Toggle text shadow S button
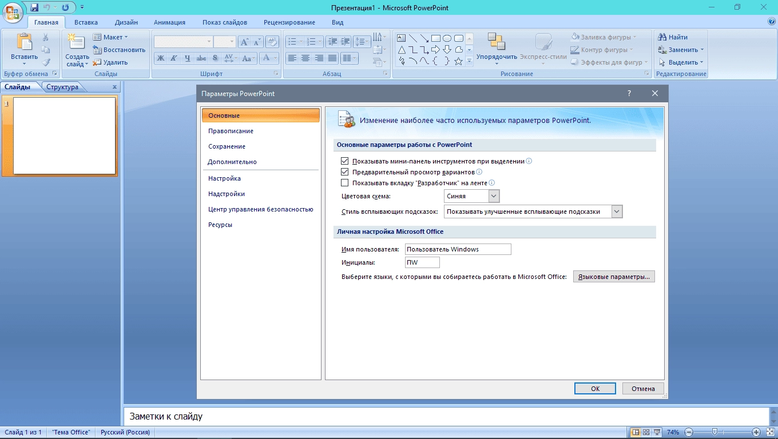The width and height of the screenshot is (778, 439). pos(215,58)
